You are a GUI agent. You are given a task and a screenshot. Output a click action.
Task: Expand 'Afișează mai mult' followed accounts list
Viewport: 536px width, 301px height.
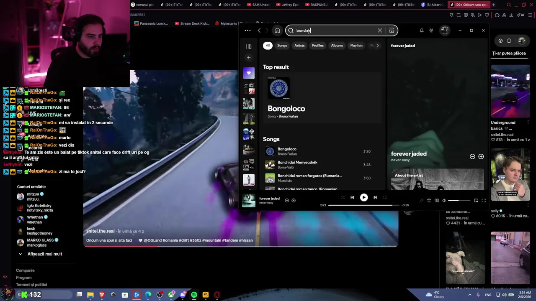point(44,254)
